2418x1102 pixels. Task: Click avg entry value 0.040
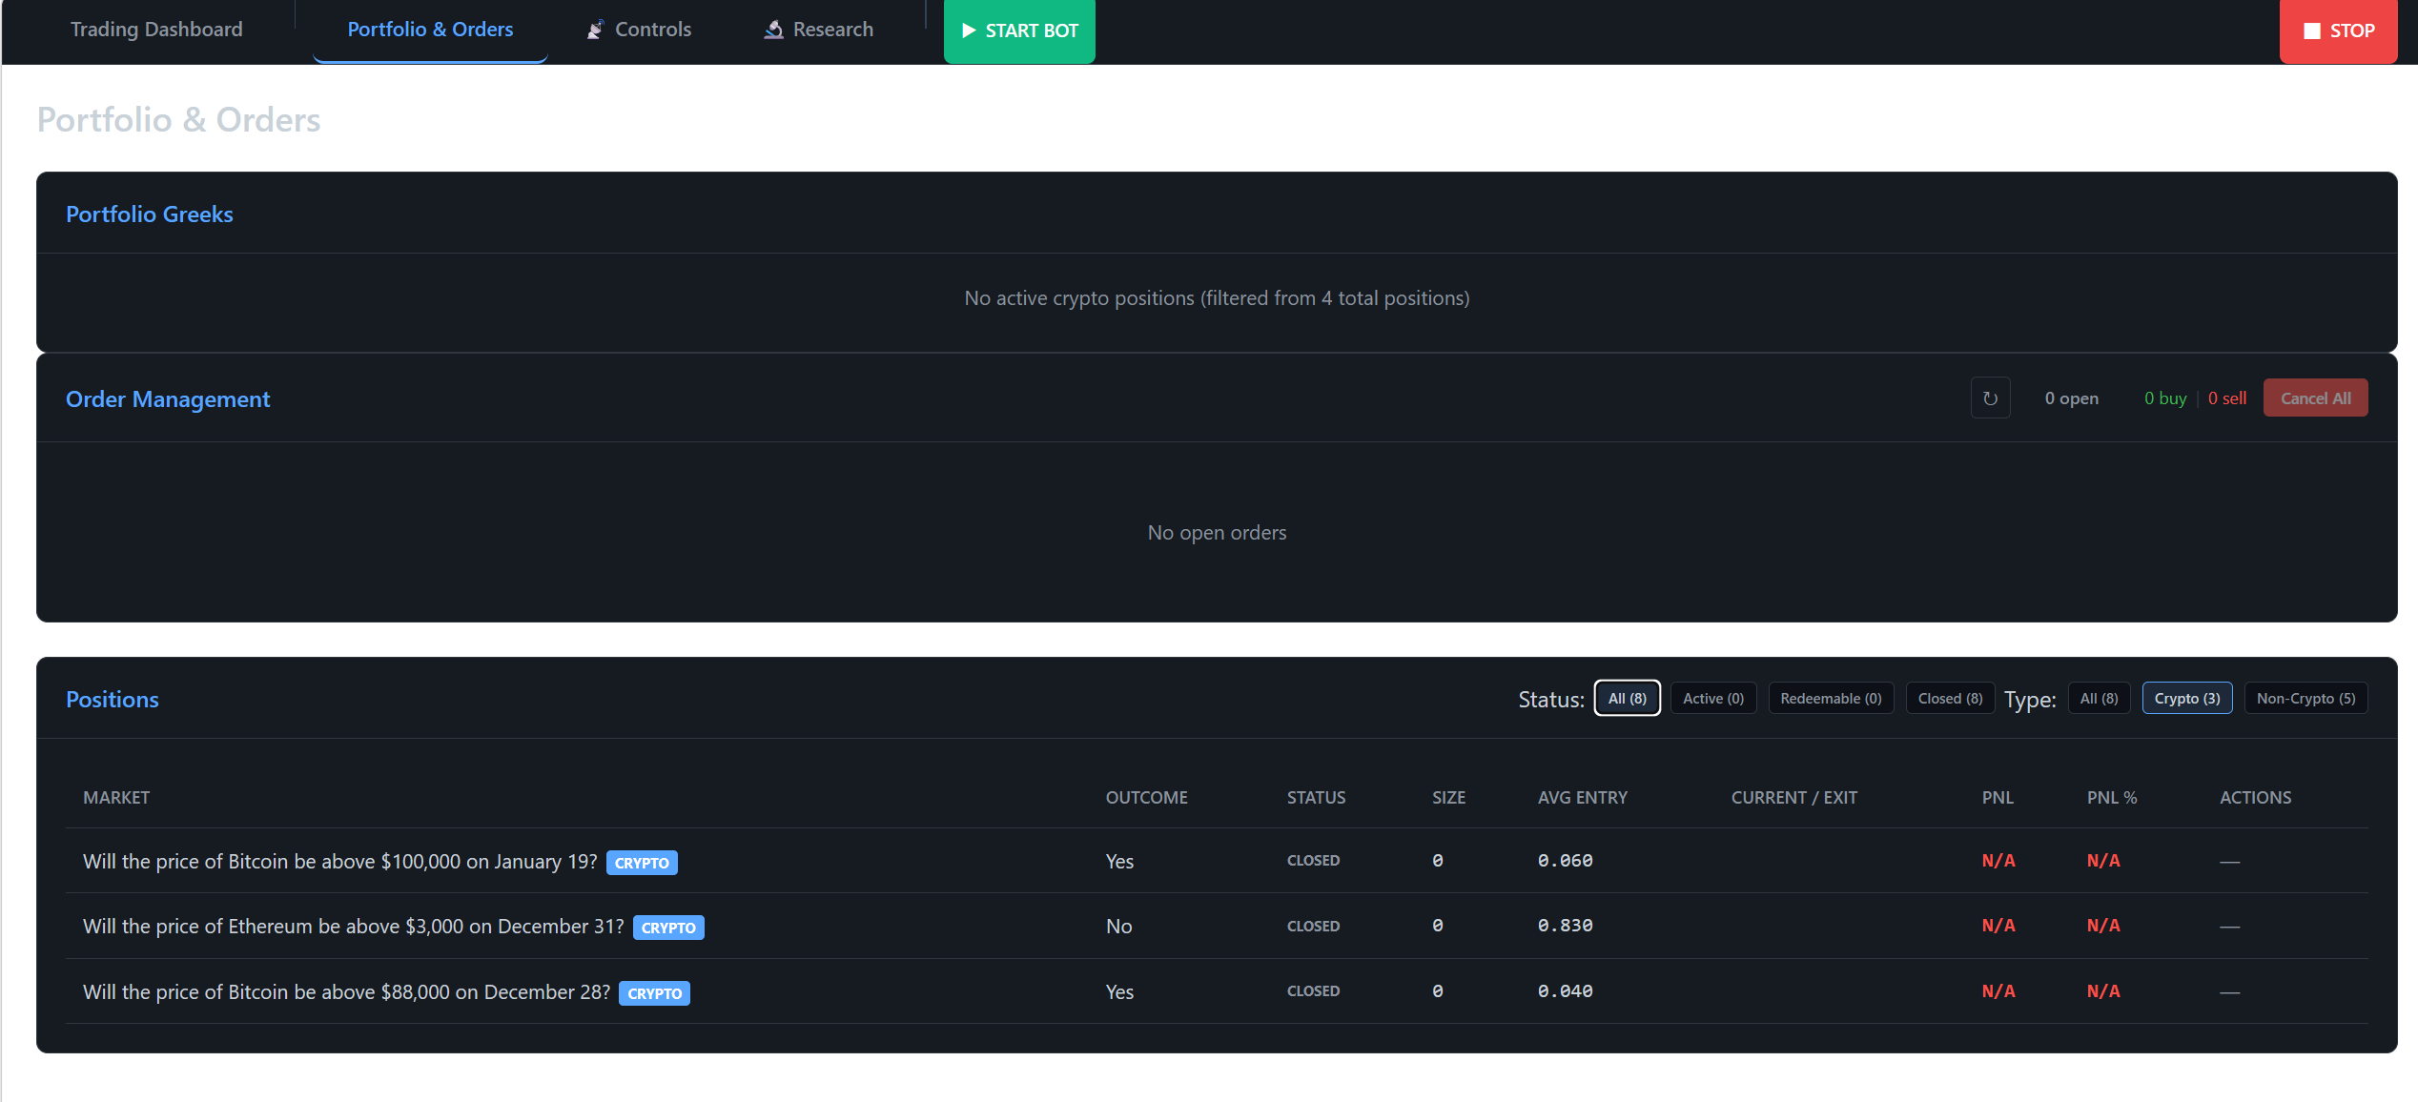(1565, 991)
